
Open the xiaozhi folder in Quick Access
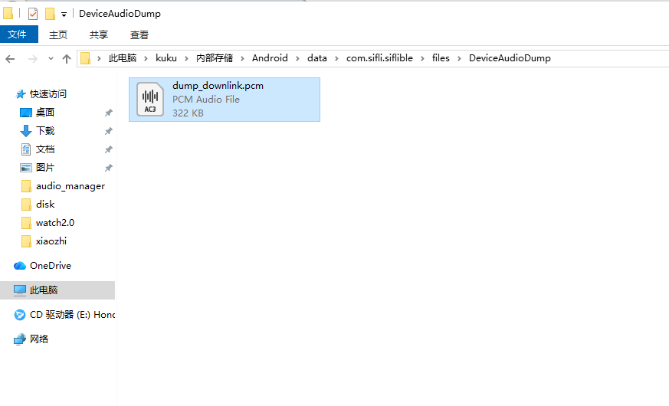pyautogui.click(x=52, y=241)
